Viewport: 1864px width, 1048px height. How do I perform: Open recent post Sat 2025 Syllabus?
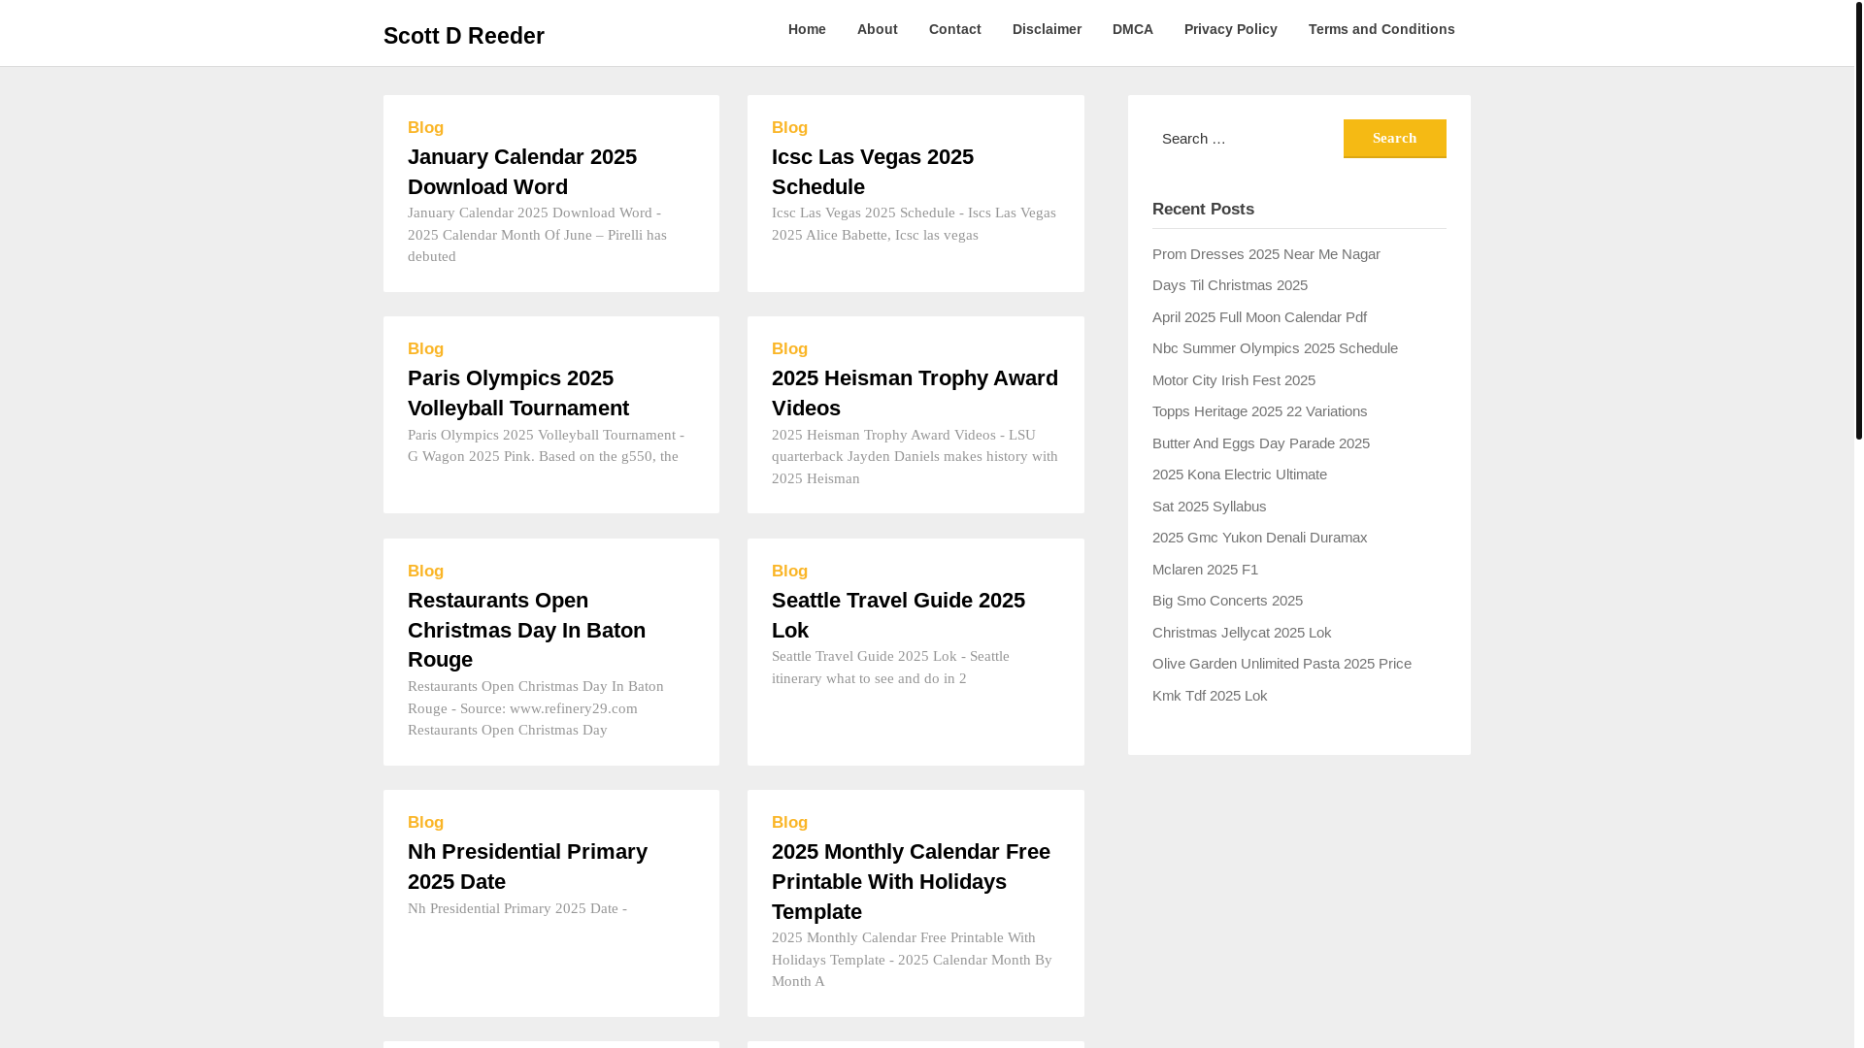[x=1209, y=507]
